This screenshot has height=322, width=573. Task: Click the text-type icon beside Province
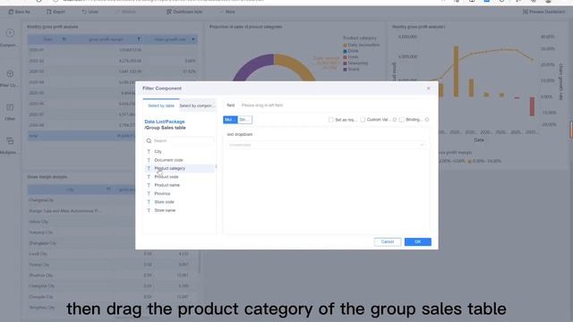(x=149, y=193)
